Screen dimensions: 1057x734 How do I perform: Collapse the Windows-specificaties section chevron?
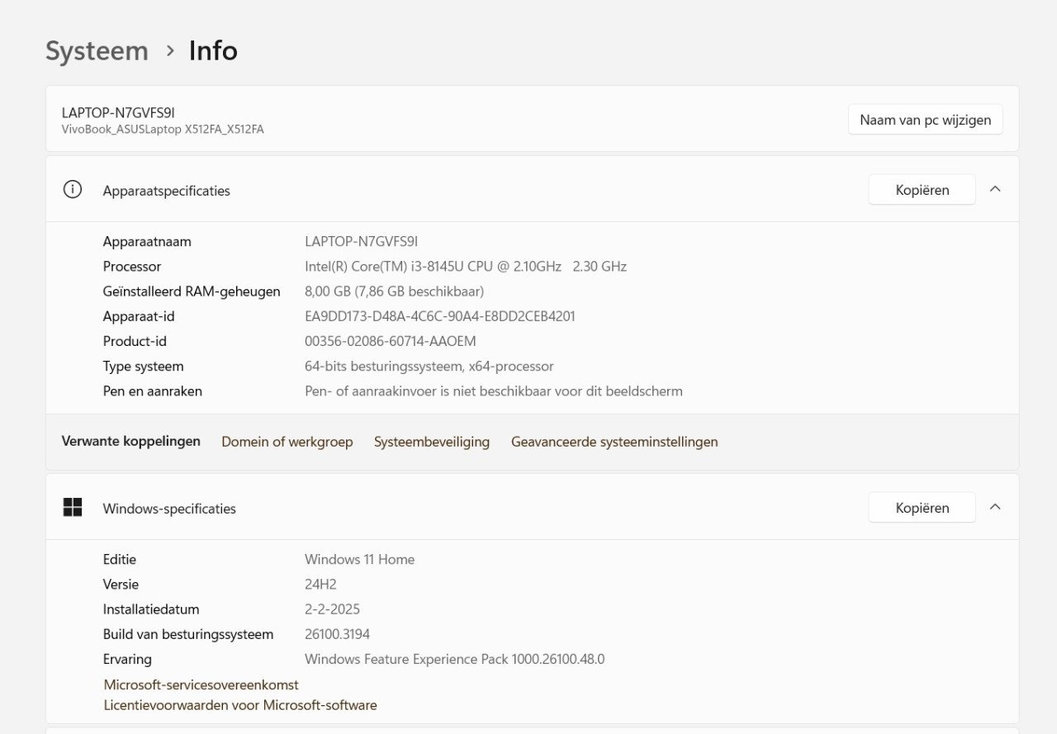click(995, 507)
